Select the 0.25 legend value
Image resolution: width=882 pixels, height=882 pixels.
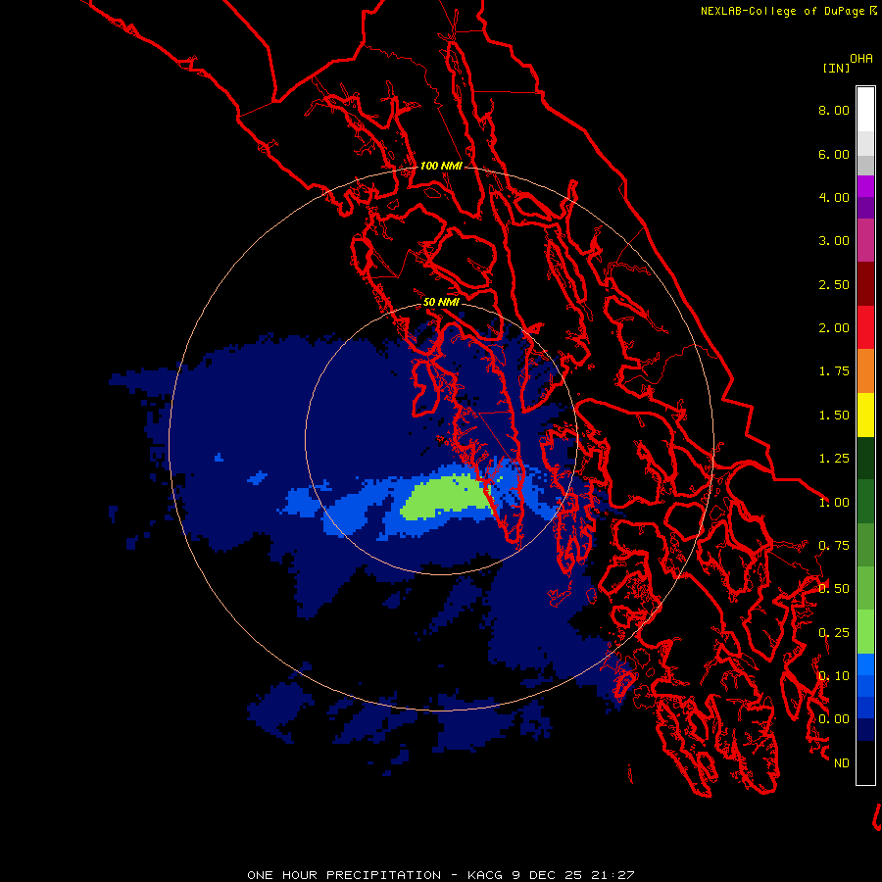pyautogui.click(x=834, y=633)
